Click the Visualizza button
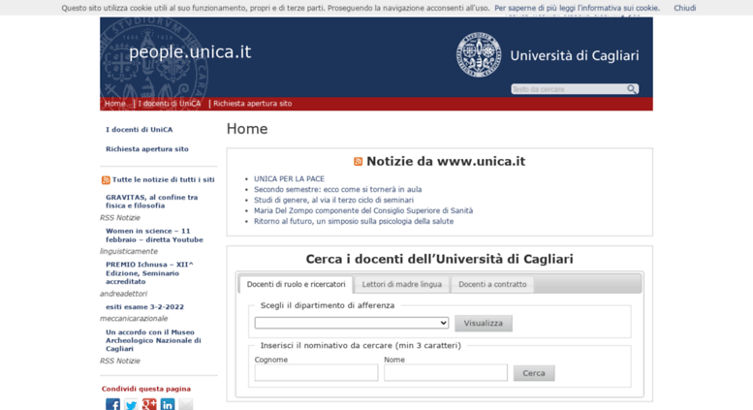The width and height of the screenshot is (753, 410). tap(484, 323)
